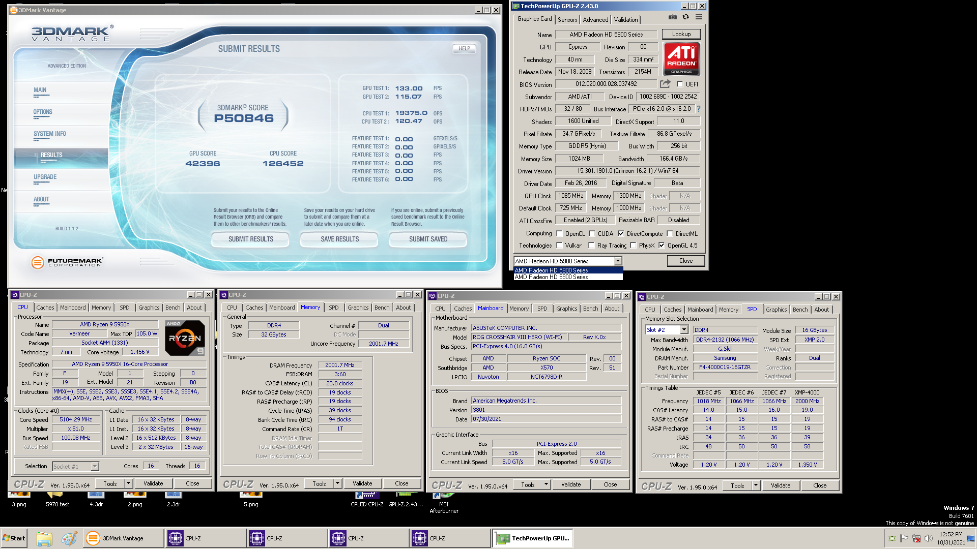977x549 pixels.
Task: Open Advanced tab in GPU-Z
Action: coord(595,20)
